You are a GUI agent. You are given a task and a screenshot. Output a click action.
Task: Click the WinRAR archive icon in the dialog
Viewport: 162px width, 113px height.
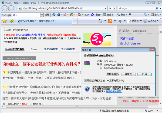tap(87, 63)
